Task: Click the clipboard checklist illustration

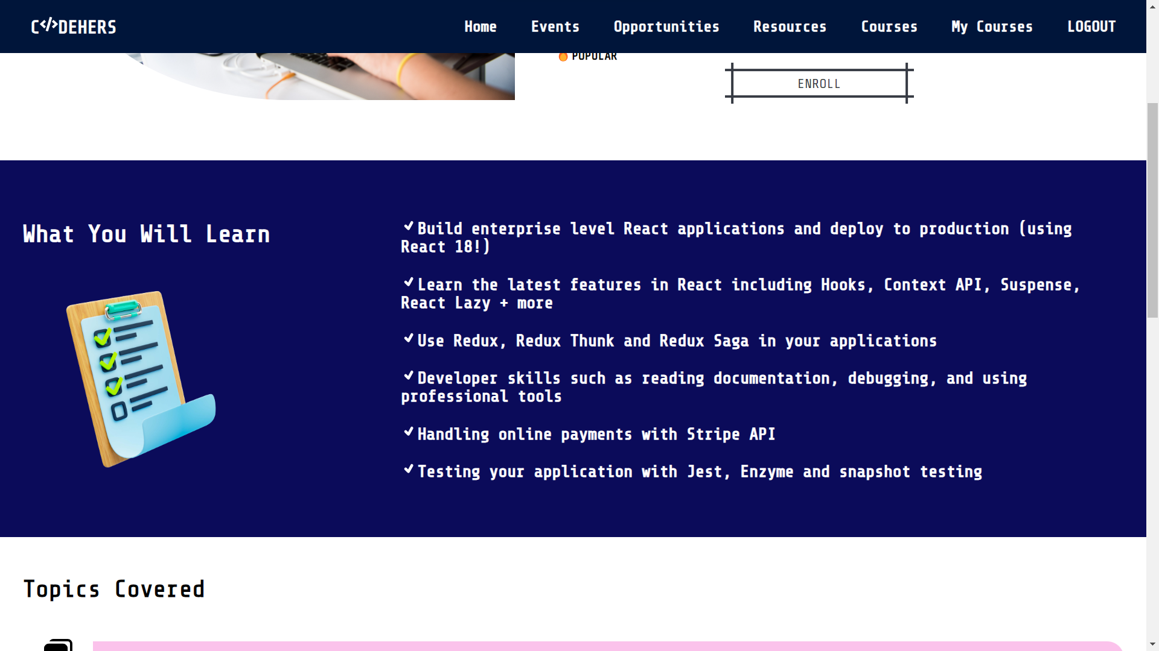Action: (141, 379)
